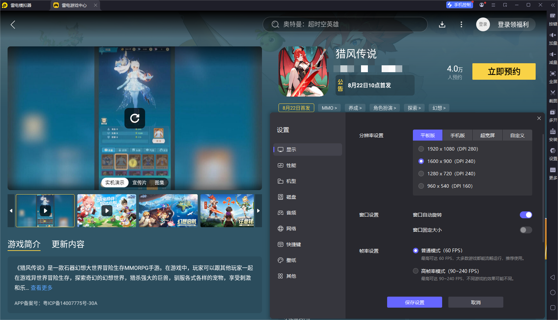Image resolution: width=558 pixels, height=320 pixels.
Task: Open the 养成 tag category
Action: [x=355, y=108]
